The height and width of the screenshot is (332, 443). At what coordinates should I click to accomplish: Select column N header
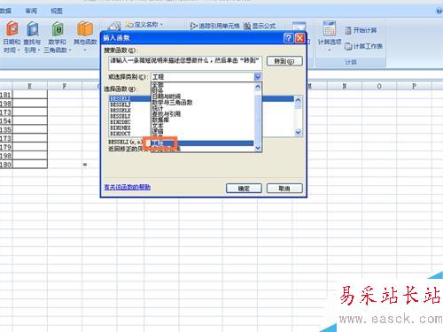click(345, 86)
